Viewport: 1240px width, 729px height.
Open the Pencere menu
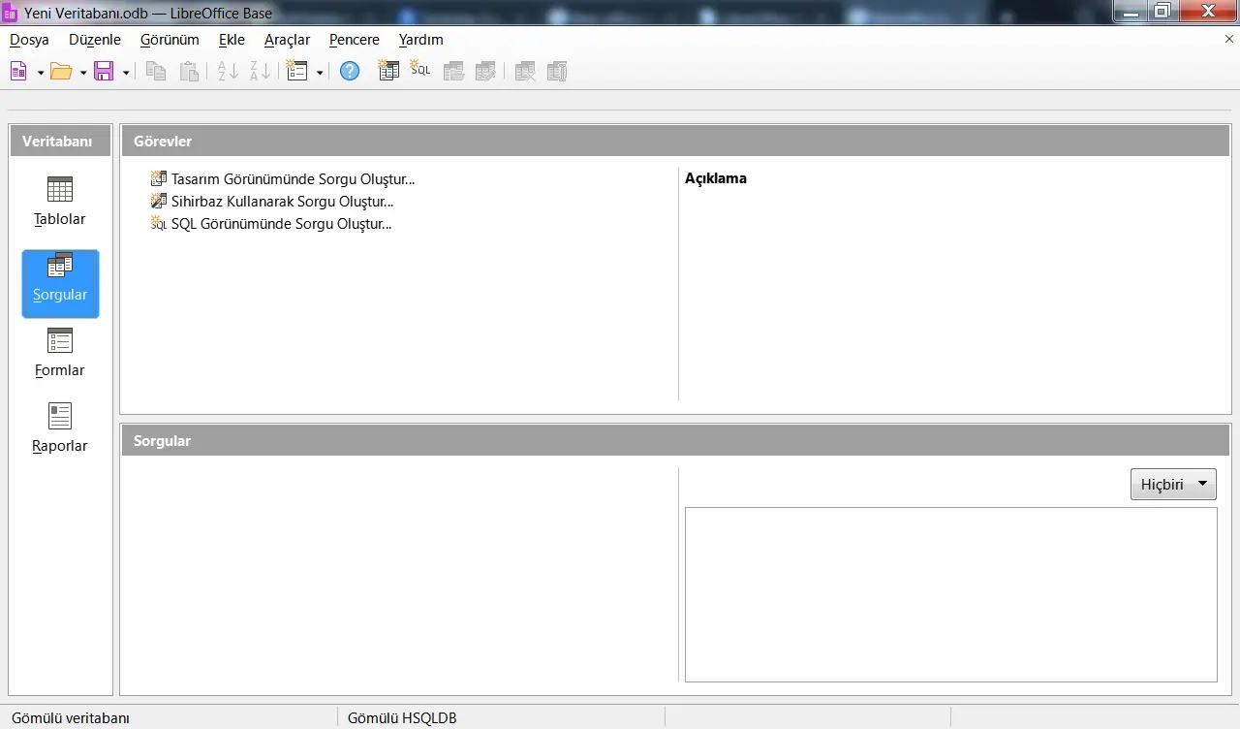pyautogui.click(x=355, y=40)
